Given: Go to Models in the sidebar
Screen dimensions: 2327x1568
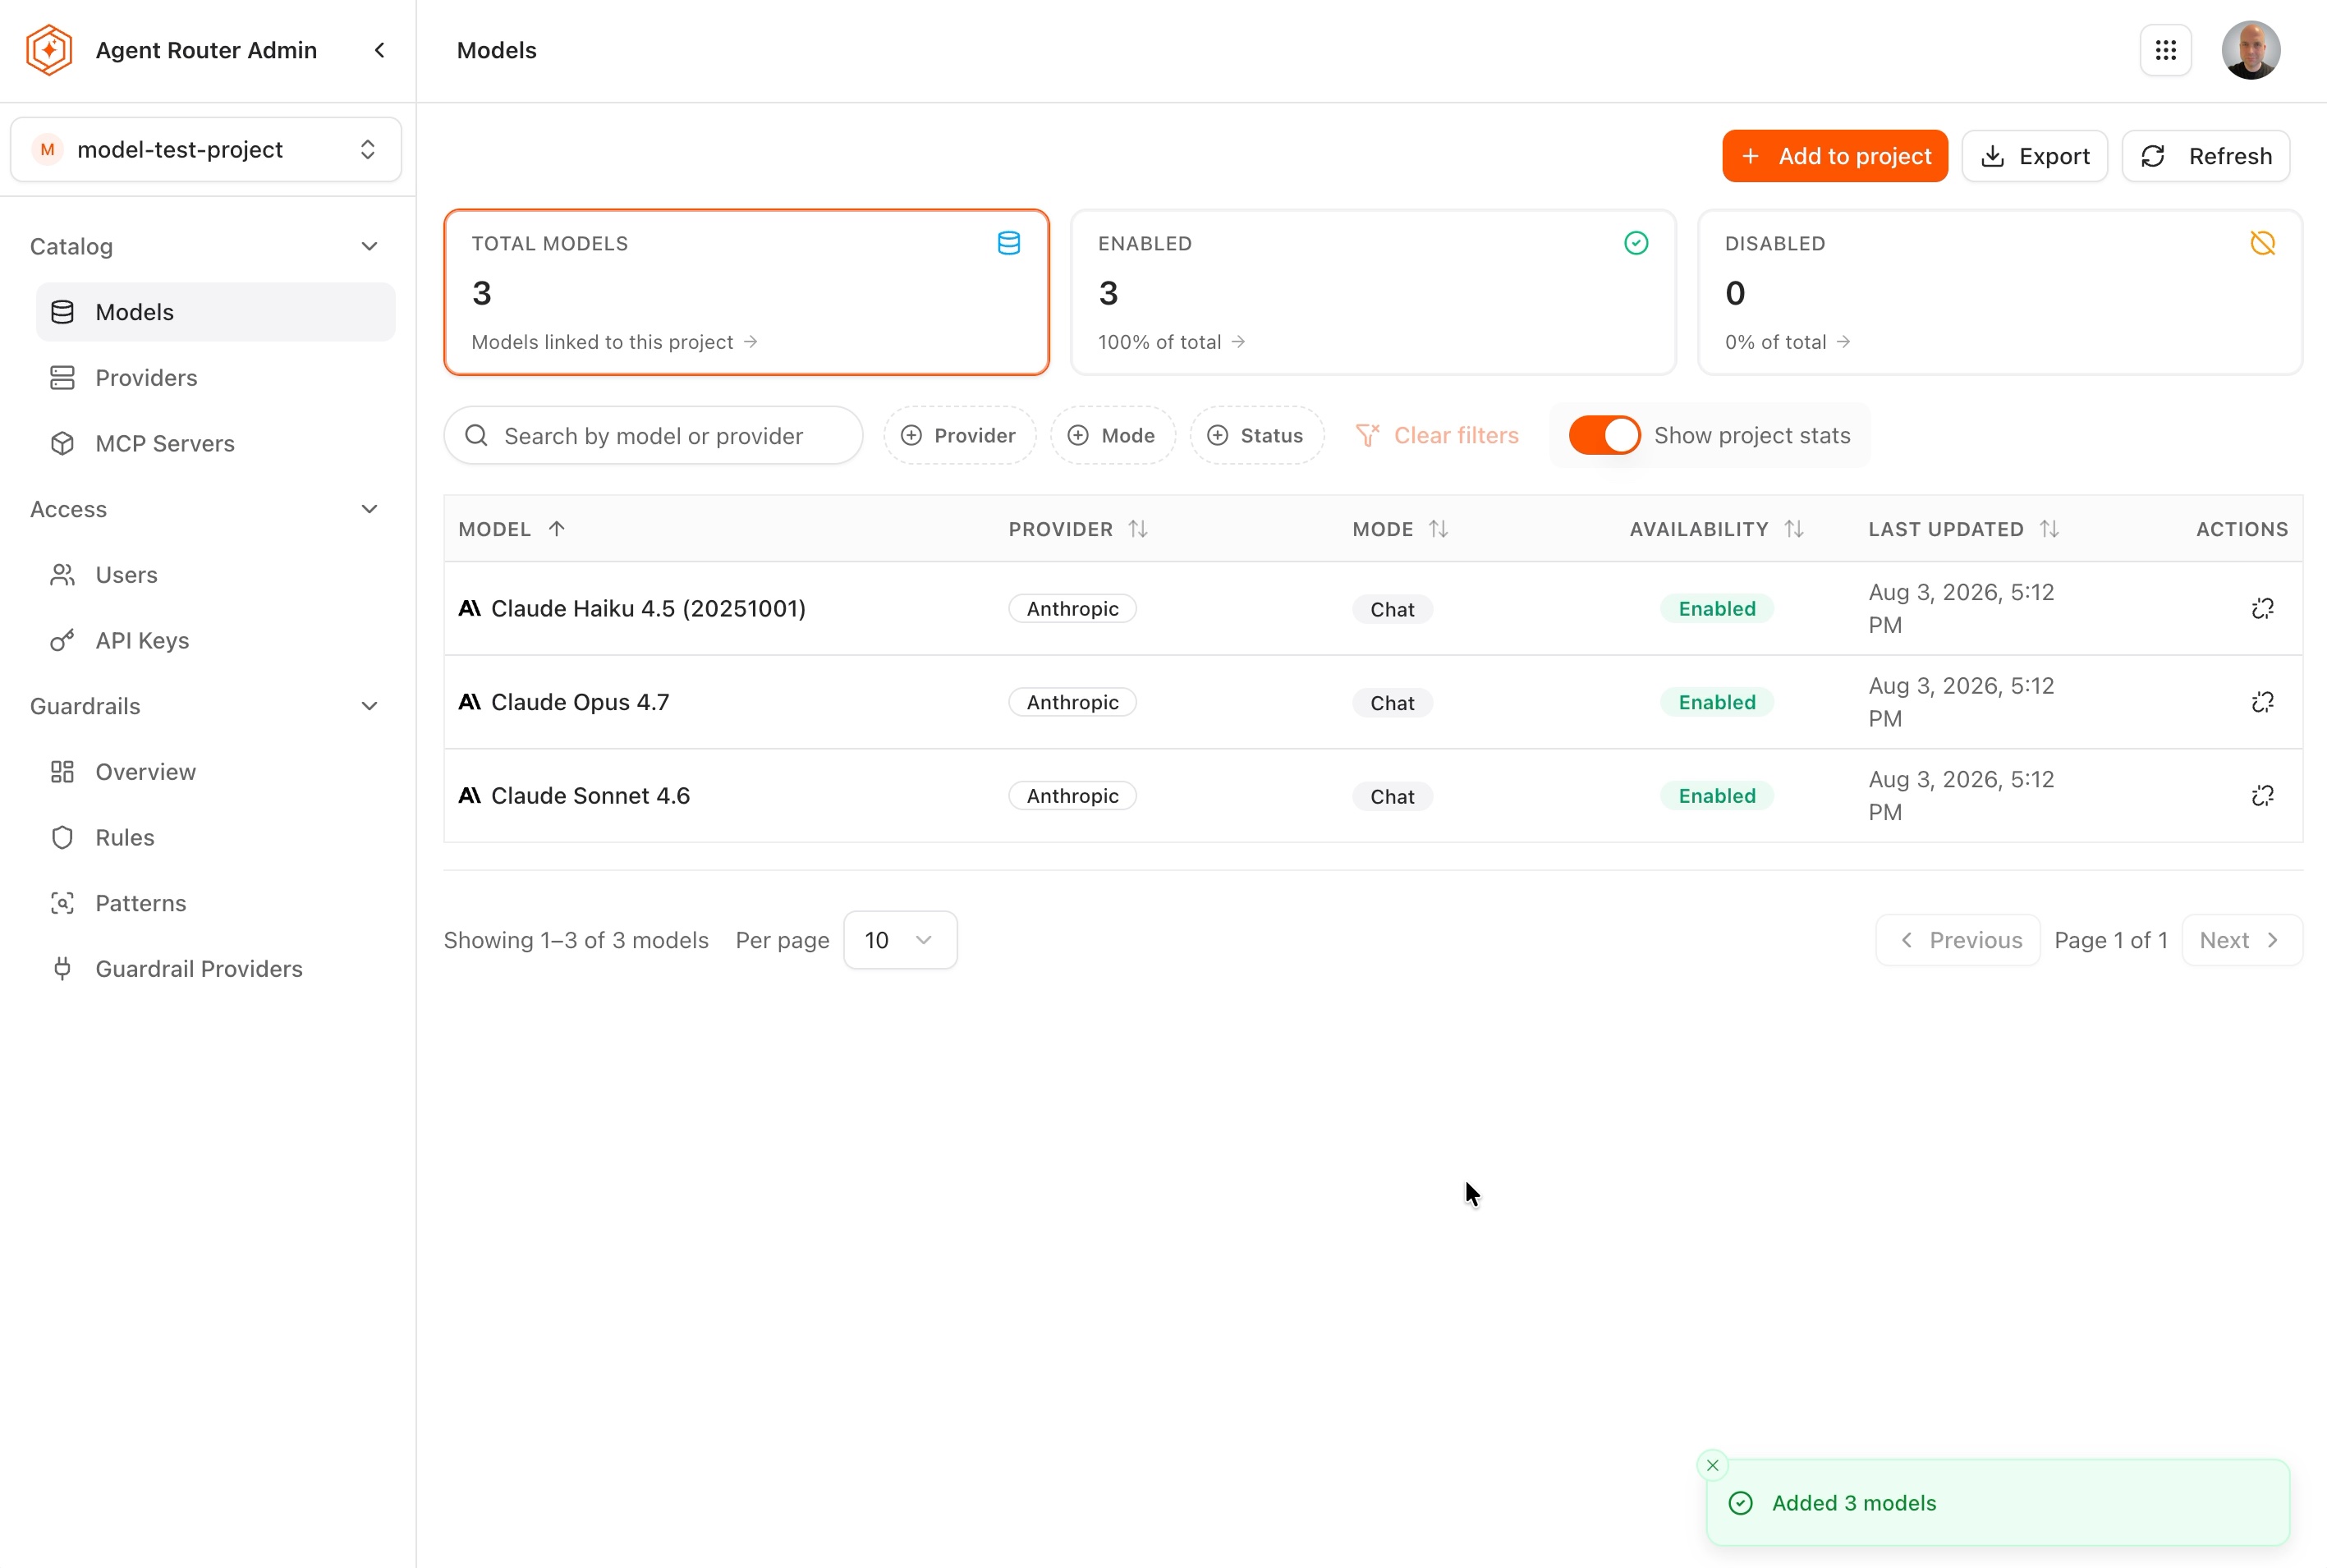Looking at the screenshot, I should (x=216, y=312).
